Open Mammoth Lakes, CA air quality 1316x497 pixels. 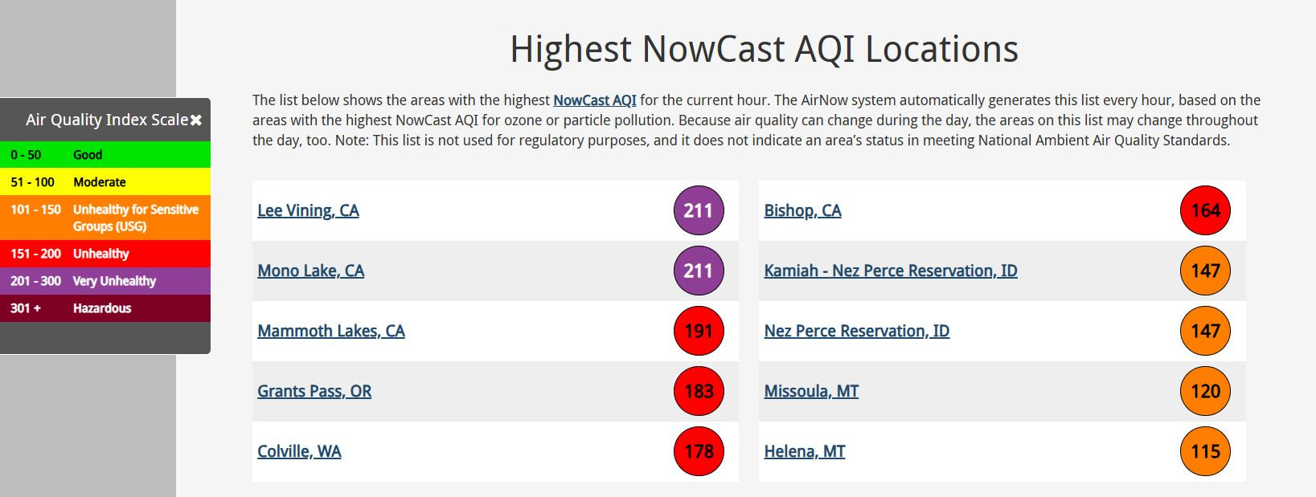click(x=331, y=331)
